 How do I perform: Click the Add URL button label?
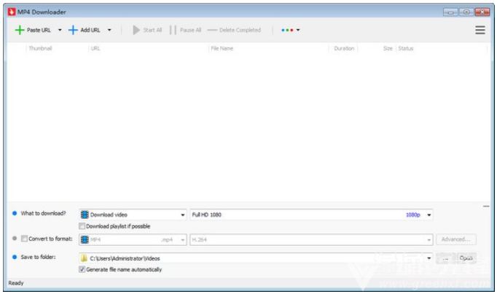coord(90,30)
